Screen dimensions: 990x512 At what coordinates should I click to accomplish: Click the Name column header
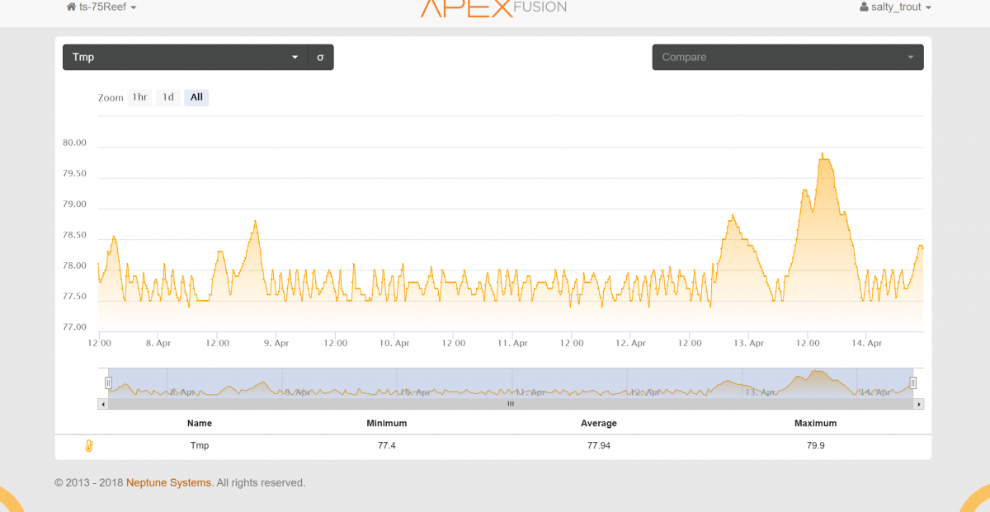click(200, 423)
